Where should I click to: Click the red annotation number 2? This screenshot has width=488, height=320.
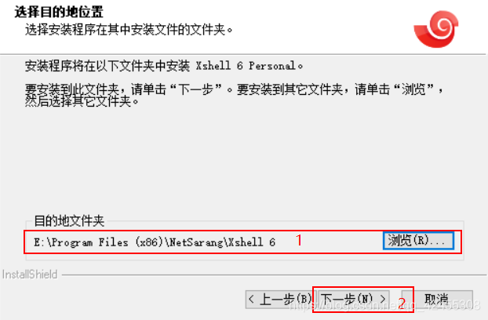(x=402, y=304)
